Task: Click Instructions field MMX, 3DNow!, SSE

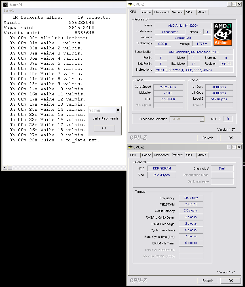Action: coord(194,70)
